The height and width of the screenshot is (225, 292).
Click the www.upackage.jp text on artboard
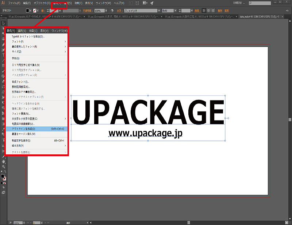145,133
